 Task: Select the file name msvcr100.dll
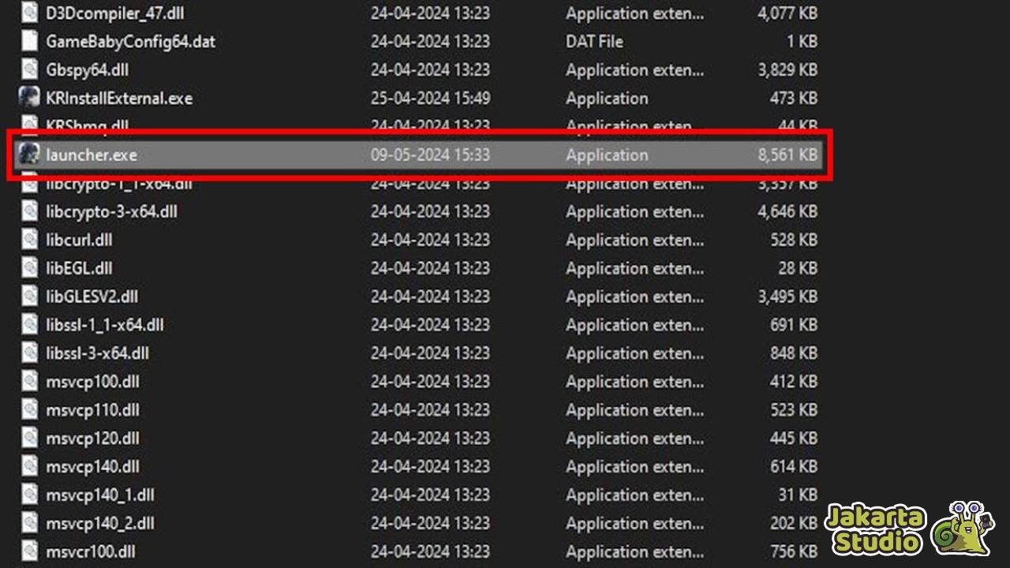(91, 553)
